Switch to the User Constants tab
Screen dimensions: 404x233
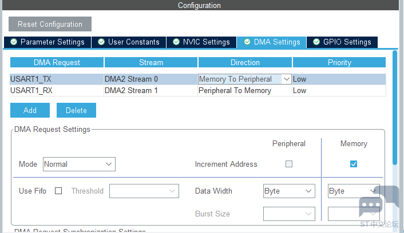pyautogui.click(x=129, y=42)
